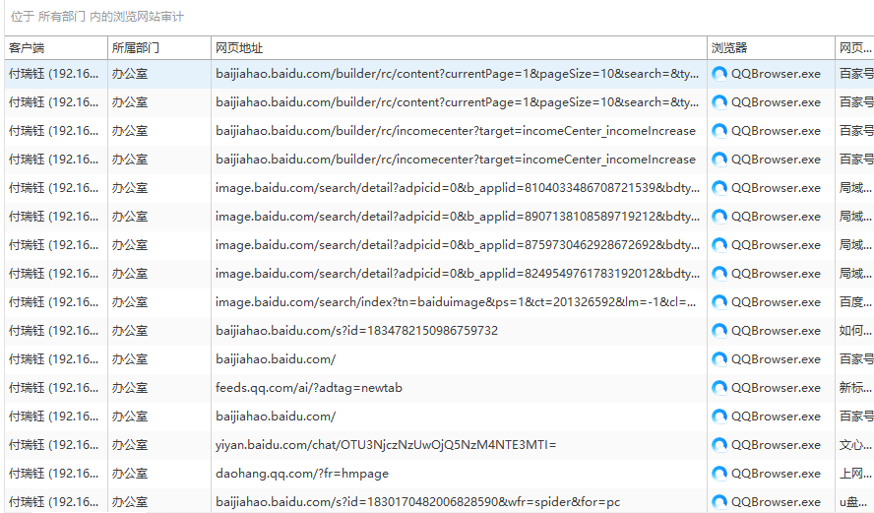Click QQBrowser icon in highlighted first row

pos(719,74)
